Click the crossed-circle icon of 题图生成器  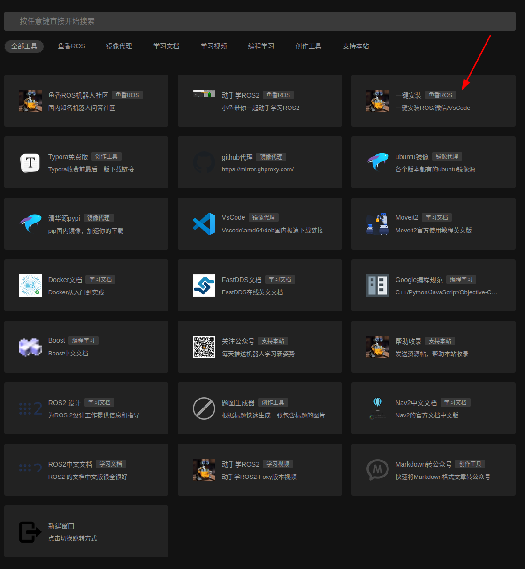(204, 408)
